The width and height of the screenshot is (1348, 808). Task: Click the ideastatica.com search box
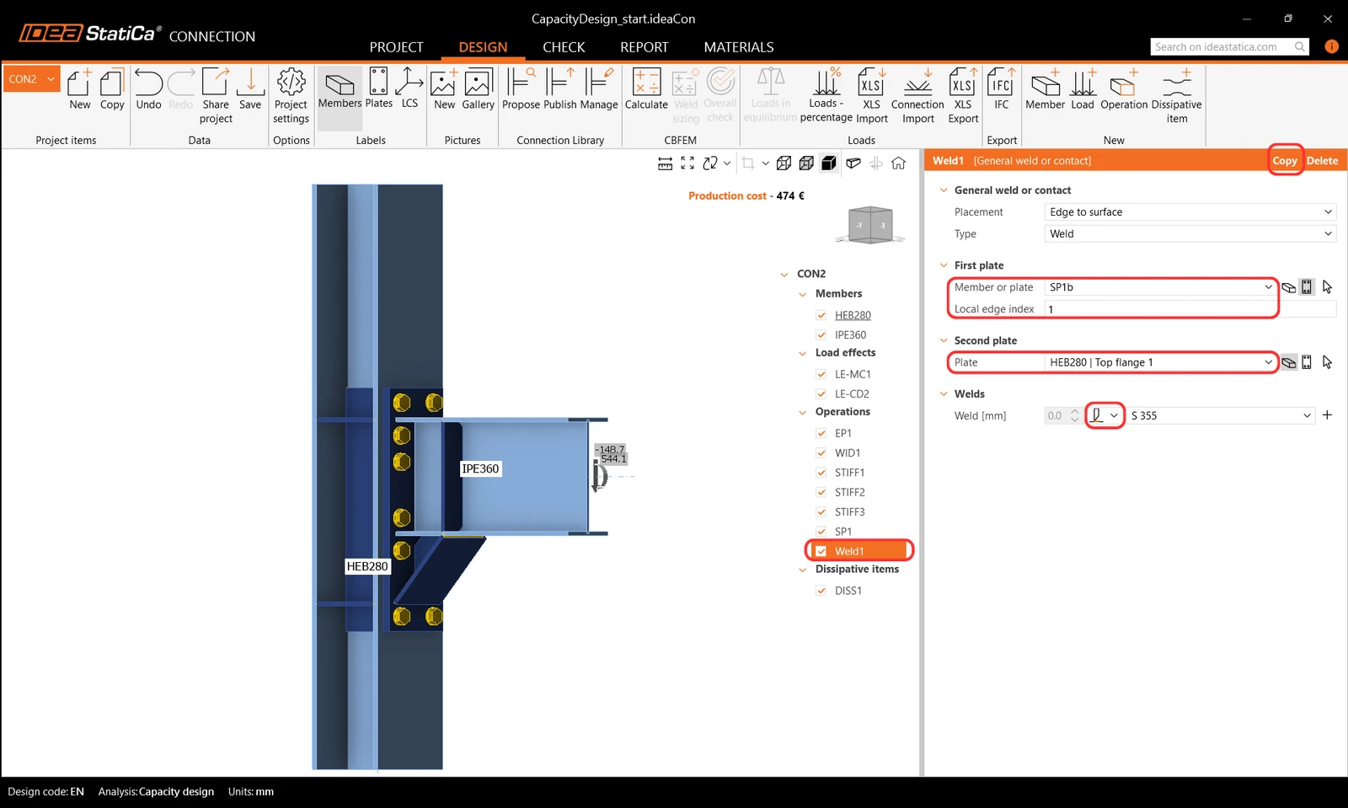pyautogui.click(x=1230, y=47)
